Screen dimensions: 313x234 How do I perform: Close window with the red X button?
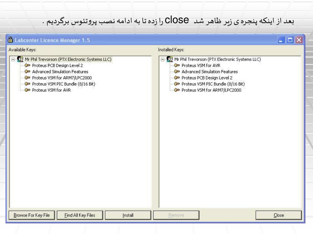299,40
